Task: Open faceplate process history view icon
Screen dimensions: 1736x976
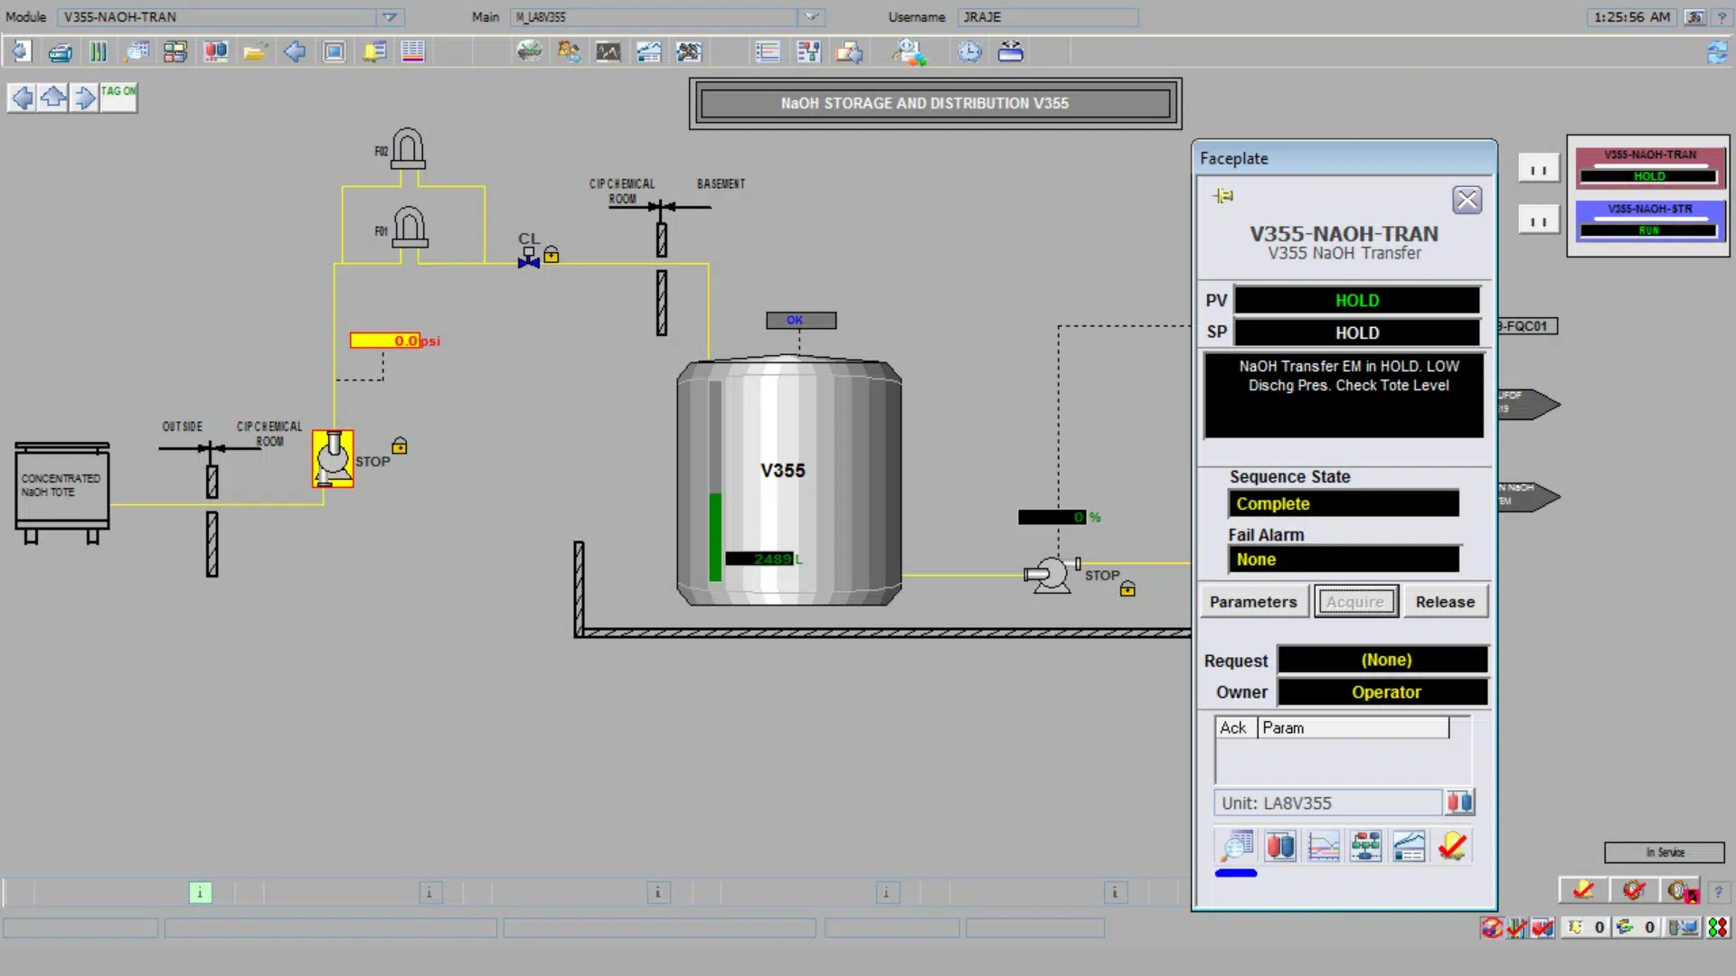Action: click(x=1409, y=847)
